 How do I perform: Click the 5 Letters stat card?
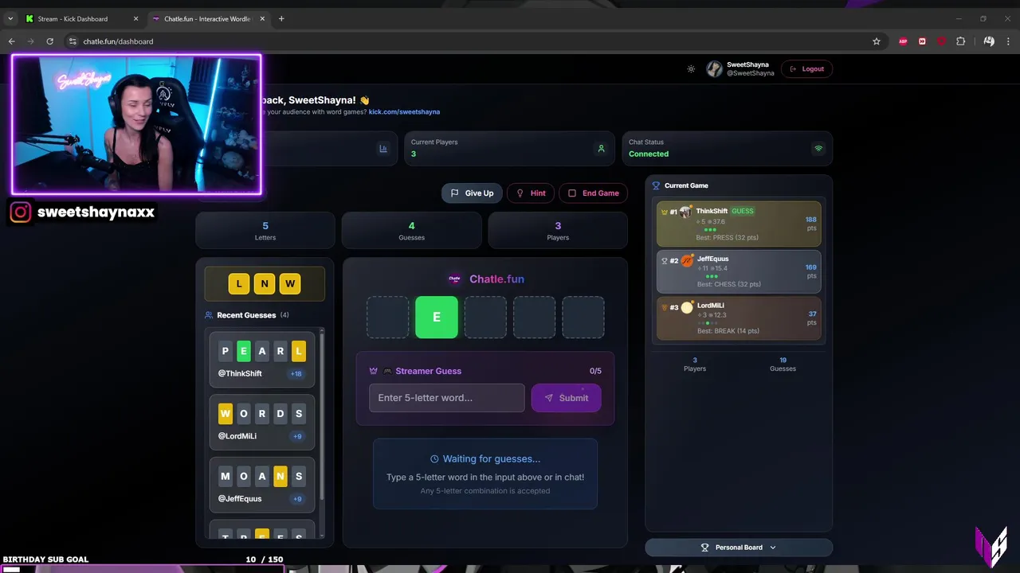(265, 230)
